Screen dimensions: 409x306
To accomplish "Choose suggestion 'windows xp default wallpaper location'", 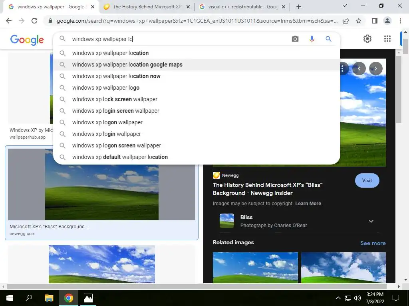I will click(197, 157).
